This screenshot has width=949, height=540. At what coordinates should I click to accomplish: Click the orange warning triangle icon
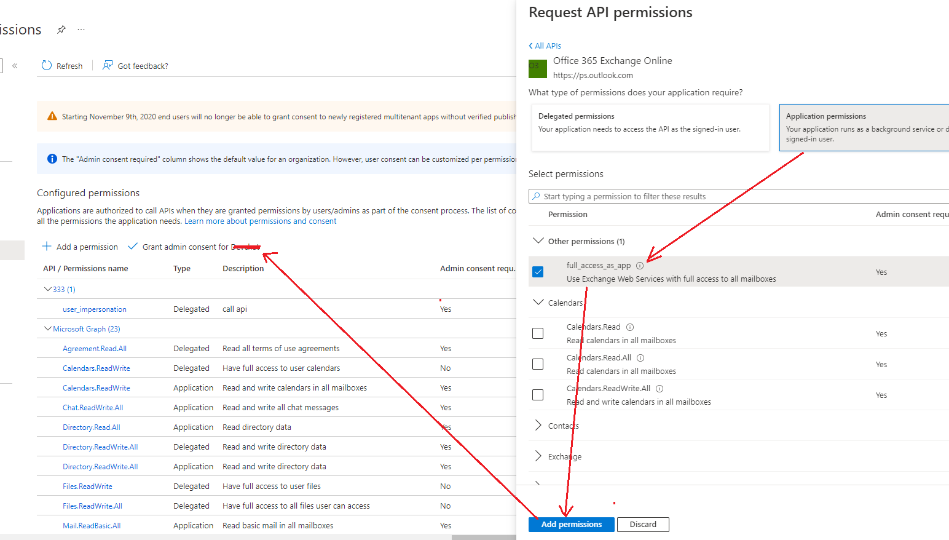click(52, 116)
